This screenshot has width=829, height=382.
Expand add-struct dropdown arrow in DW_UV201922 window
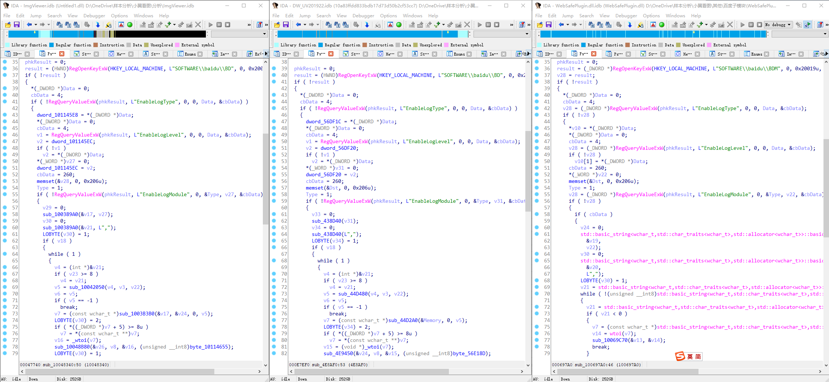(x=443, y=25)
